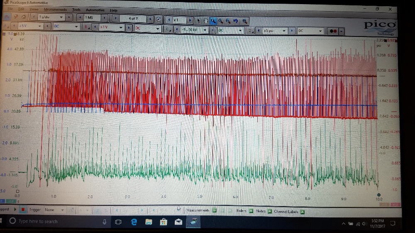
Task: Toggle the Notes panel checkbox
Action: tap(269, 211)
